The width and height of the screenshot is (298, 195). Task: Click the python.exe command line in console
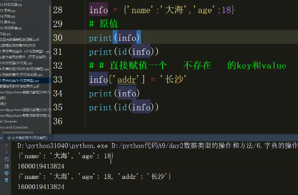(158, 146)
